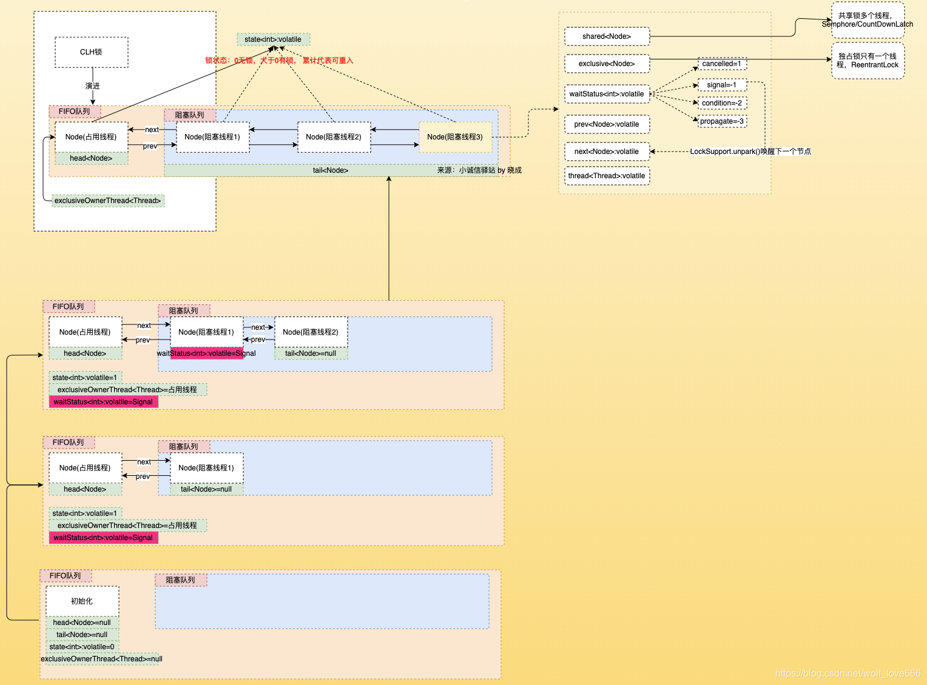Click the prev<Node>:volatile box

click(607, 124)
